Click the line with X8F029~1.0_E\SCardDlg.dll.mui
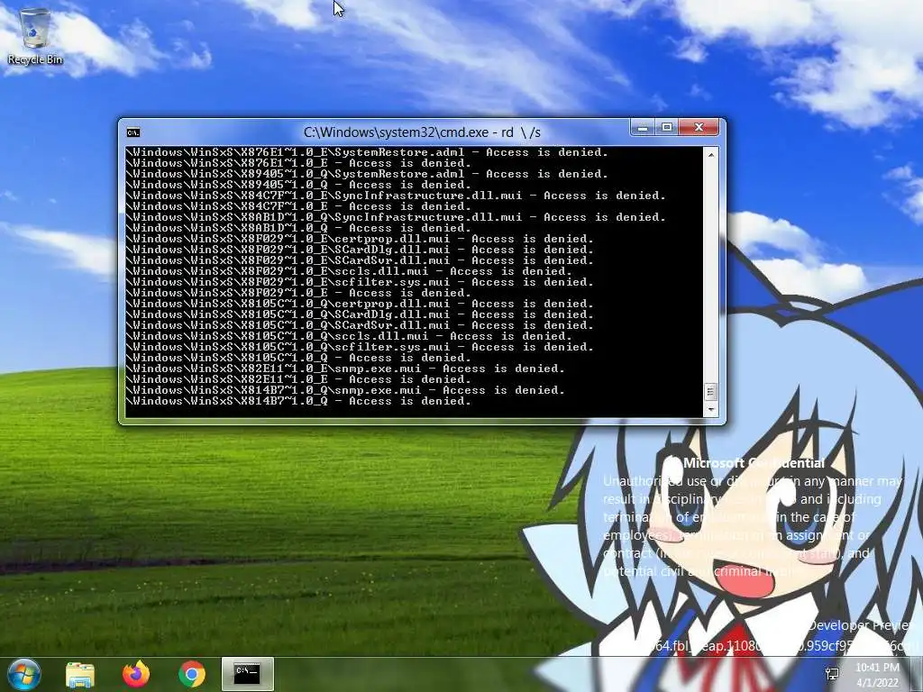923x692 pixels. tap(360, 250)
